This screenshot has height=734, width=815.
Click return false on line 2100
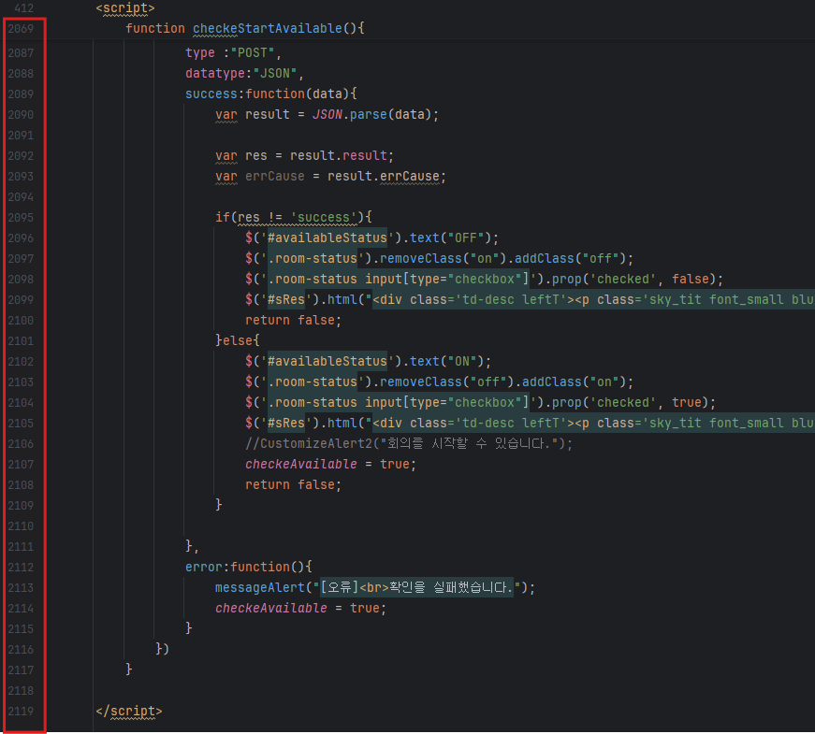point(293,321)
